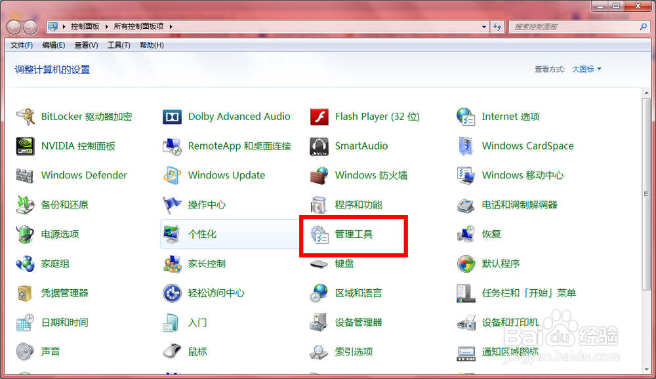This screenshot has height=379, width=656.
Task: Click the refresh button beside address bar
Action: click(x=498, y=26)
